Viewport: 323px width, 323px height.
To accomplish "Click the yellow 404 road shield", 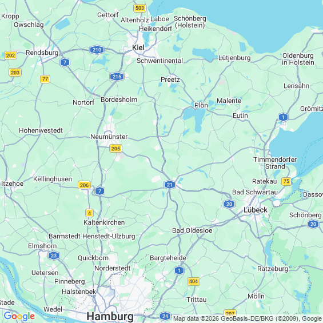I will pyautogui.click(x=193, y=281).
